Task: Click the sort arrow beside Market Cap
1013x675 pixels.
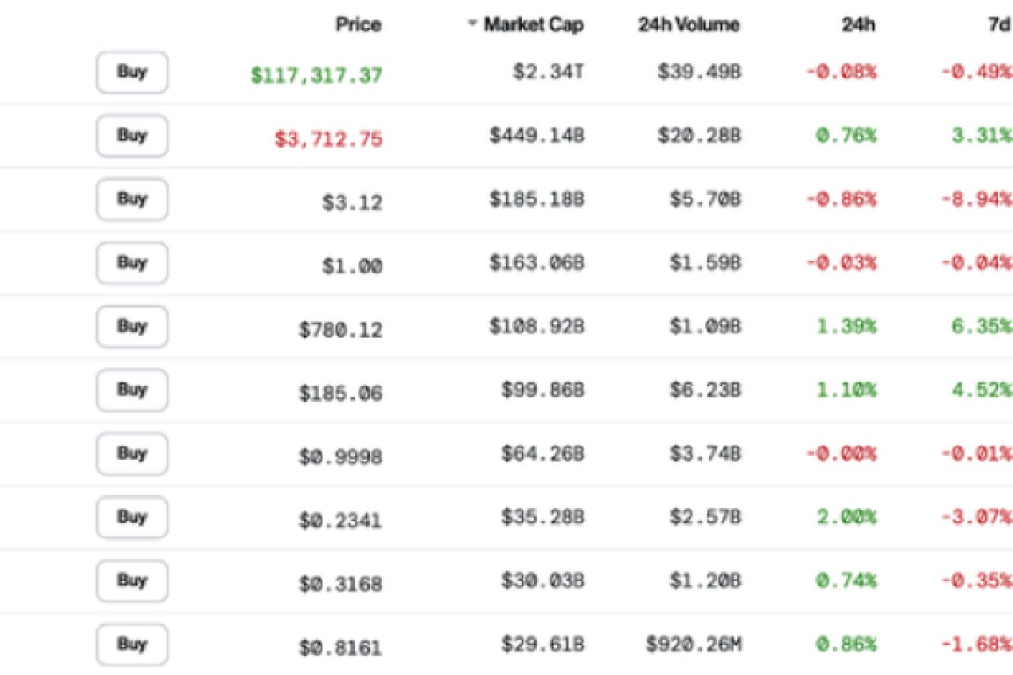Action: pos(473,24)
